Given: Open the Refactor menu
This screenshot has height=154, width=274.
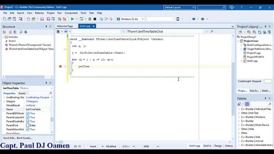Looking at the screenshot, I should click(39, 13).
